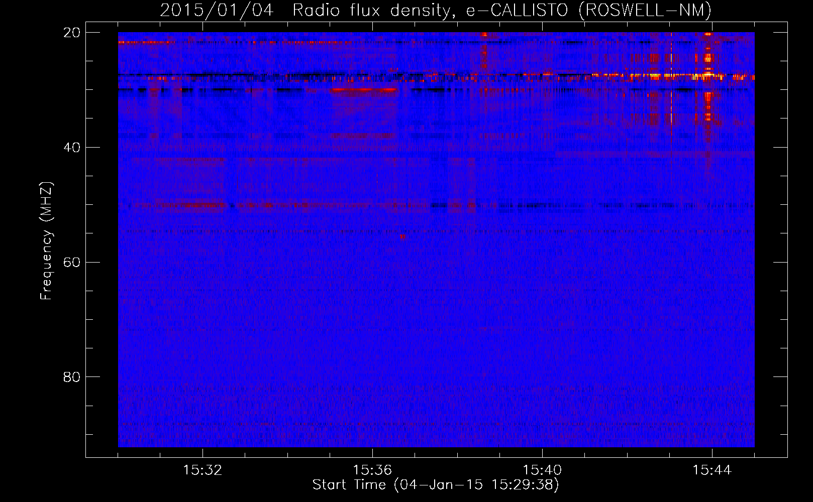Click the 15:40 time tick label
This screenshot has width=813, height=502.
[542, 470]
